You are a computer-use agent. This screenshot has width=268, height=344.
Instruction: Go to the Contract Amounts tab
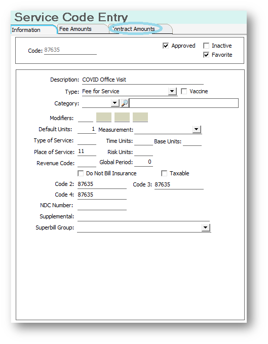click(x=140, y=29)
